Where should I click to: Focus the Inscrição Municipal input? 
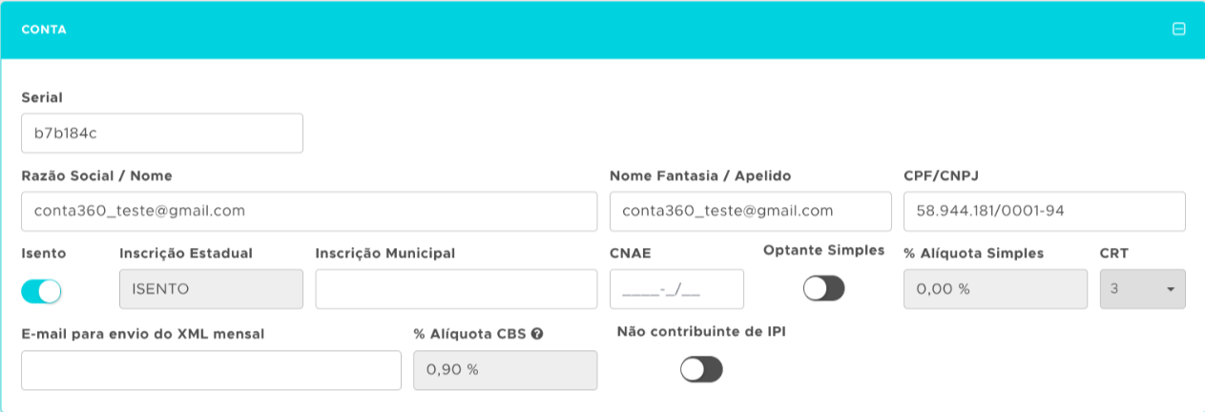pyautogui.click(x=456, y=289)
